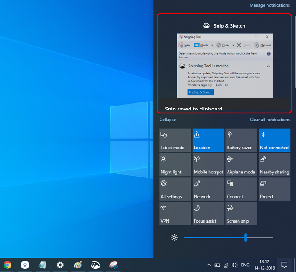Open the Cortana-style circle app in taskbar
This screenshot has height=272, width=296.
coord(25,265)
